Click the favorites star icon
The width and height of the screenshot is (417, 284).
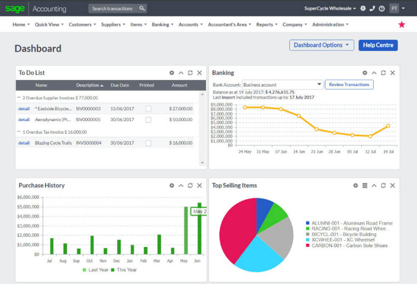pyautogui.click(x=402, y=24)
